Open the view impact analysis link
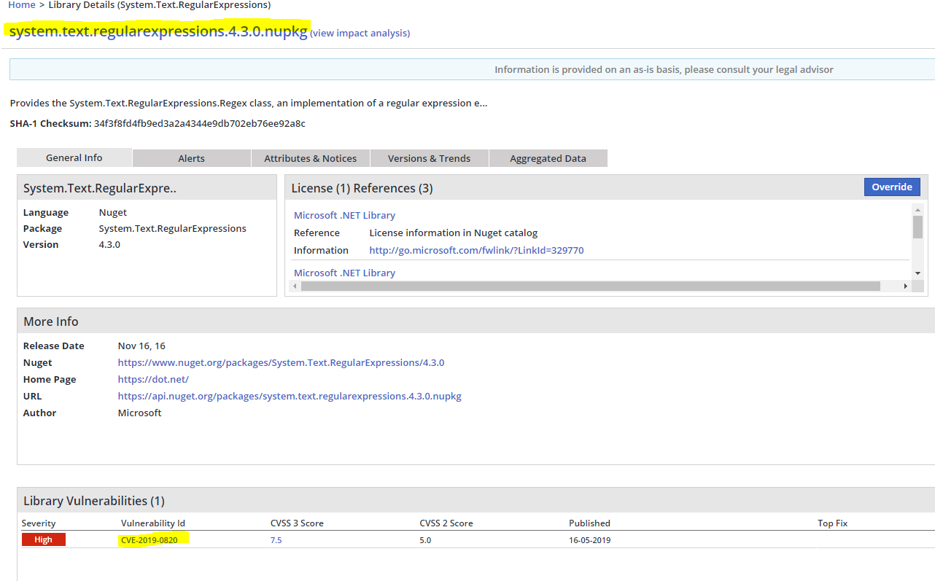Screen dimensions: 935x581 click(x=360, y=33)
